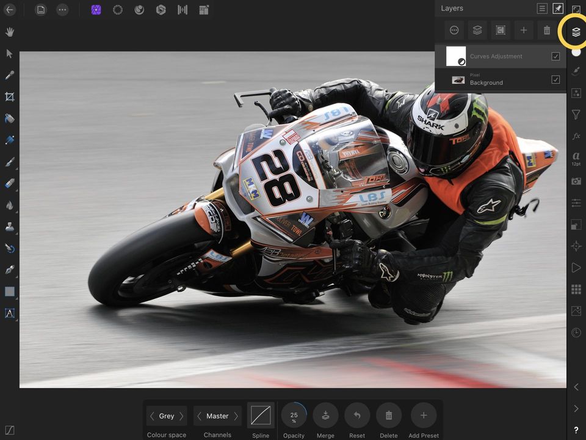Tap the redo right chevron

[576, 408]
